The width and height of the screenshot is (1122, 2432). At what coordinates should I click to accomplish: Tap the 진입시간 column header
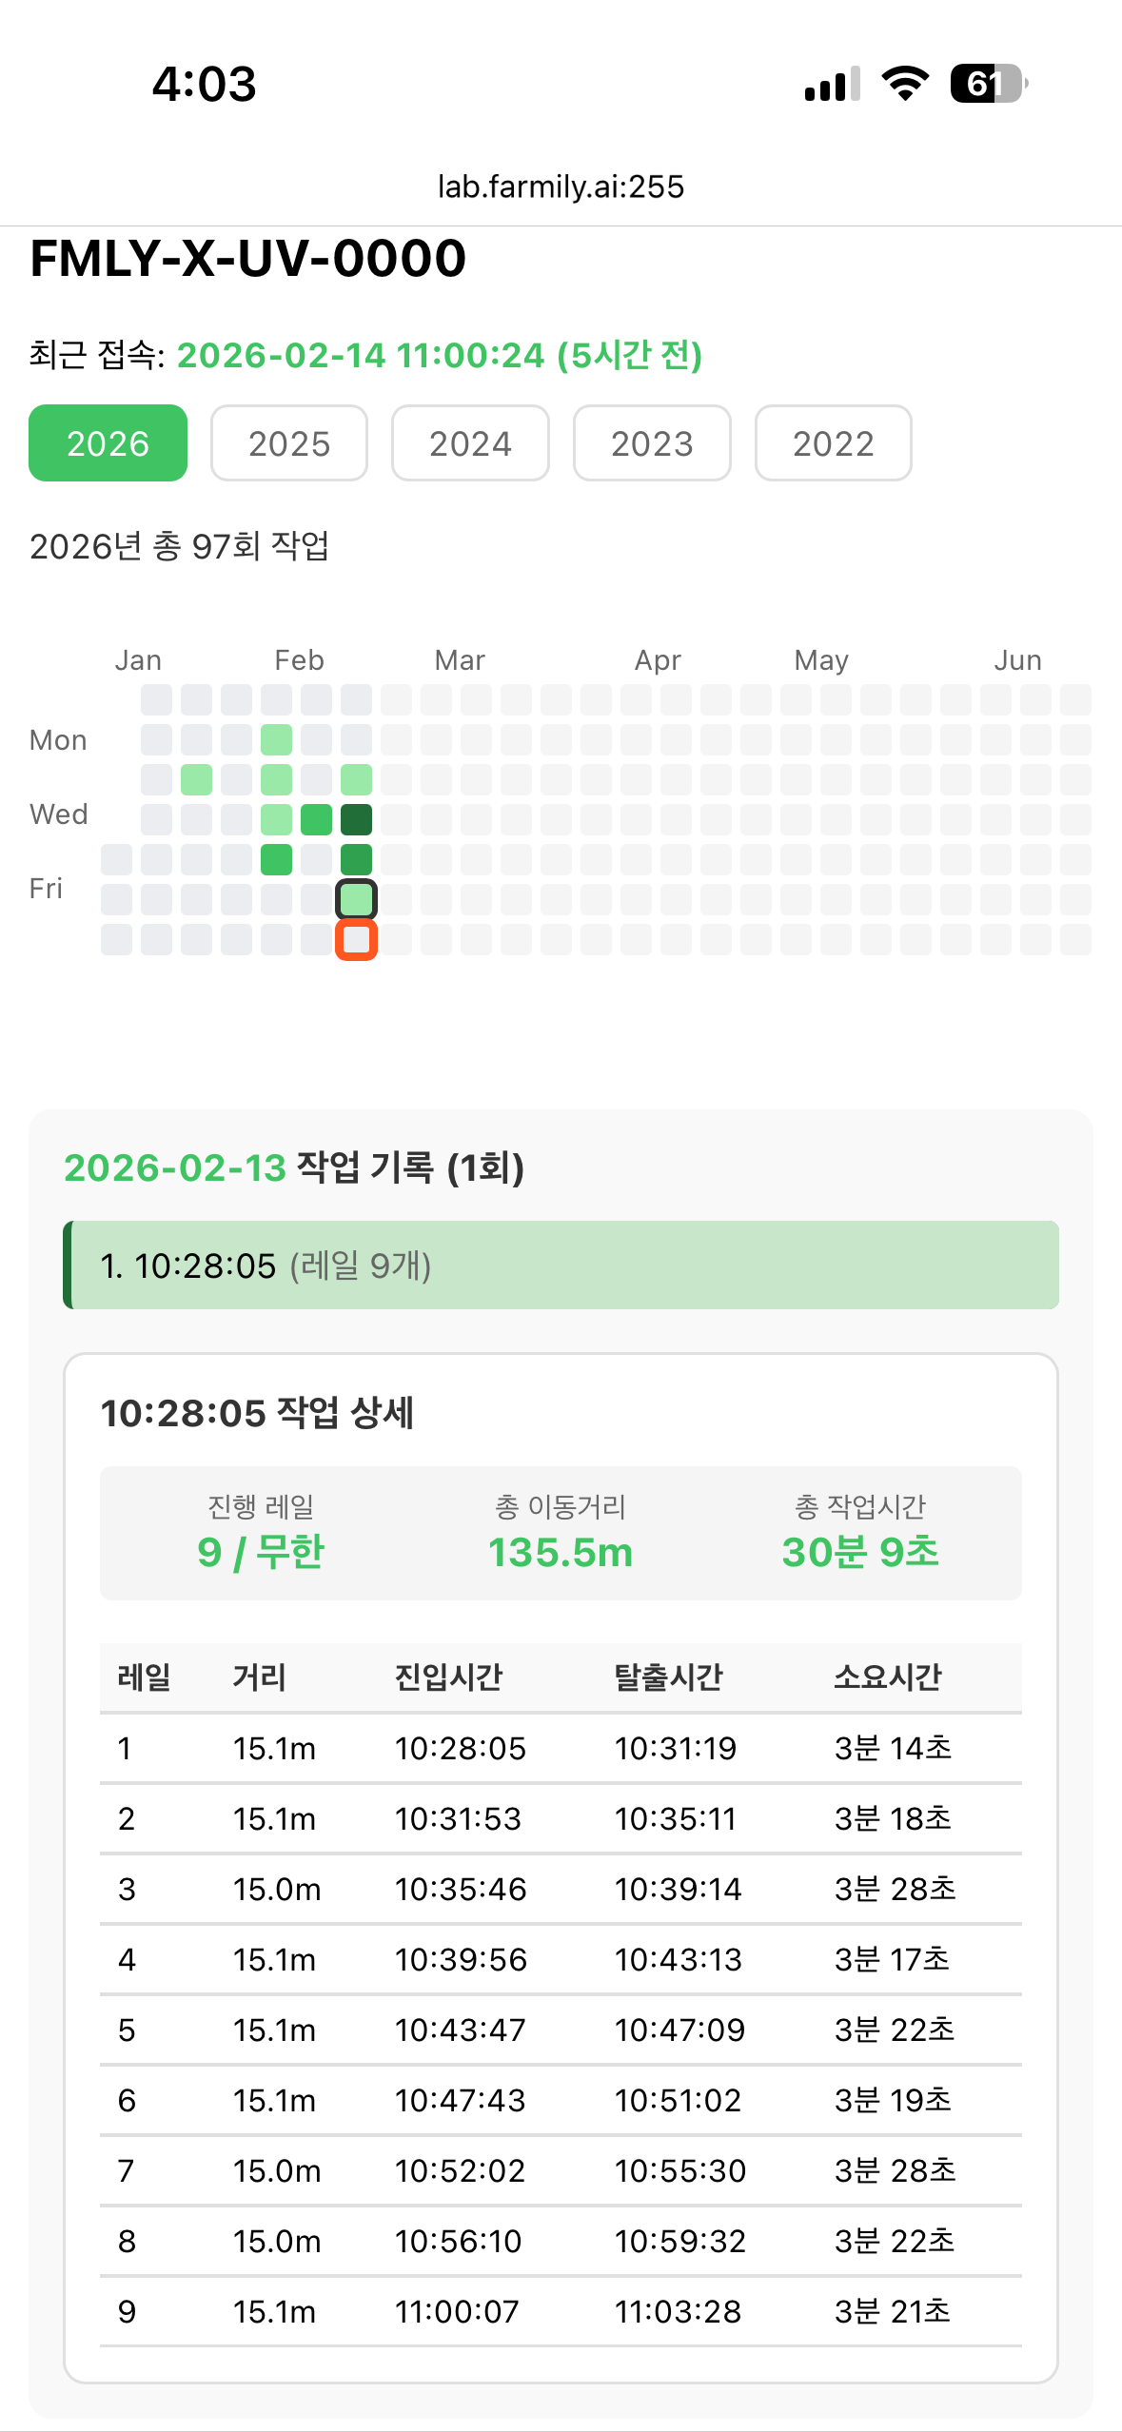448,1677
